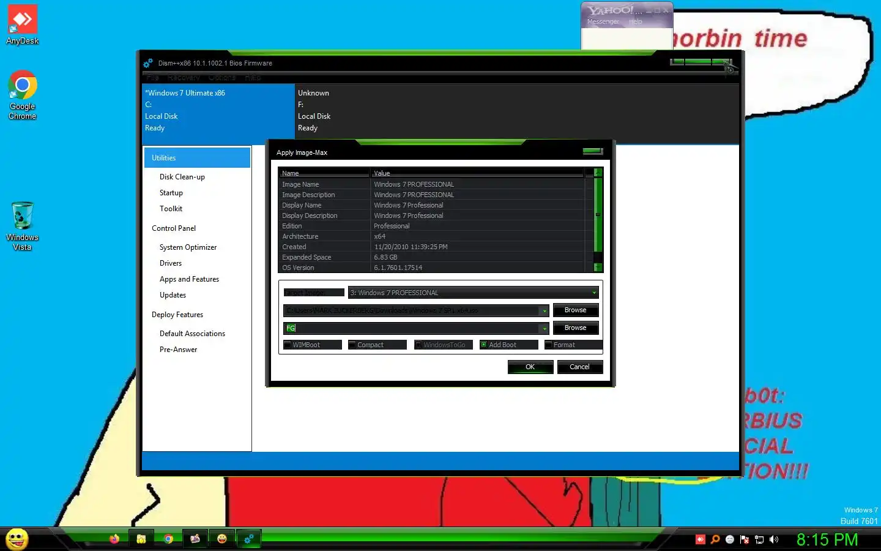Open Apps and Features in sidebar
Viewport: 881px width, 551px height.
(x=189, y=279)
